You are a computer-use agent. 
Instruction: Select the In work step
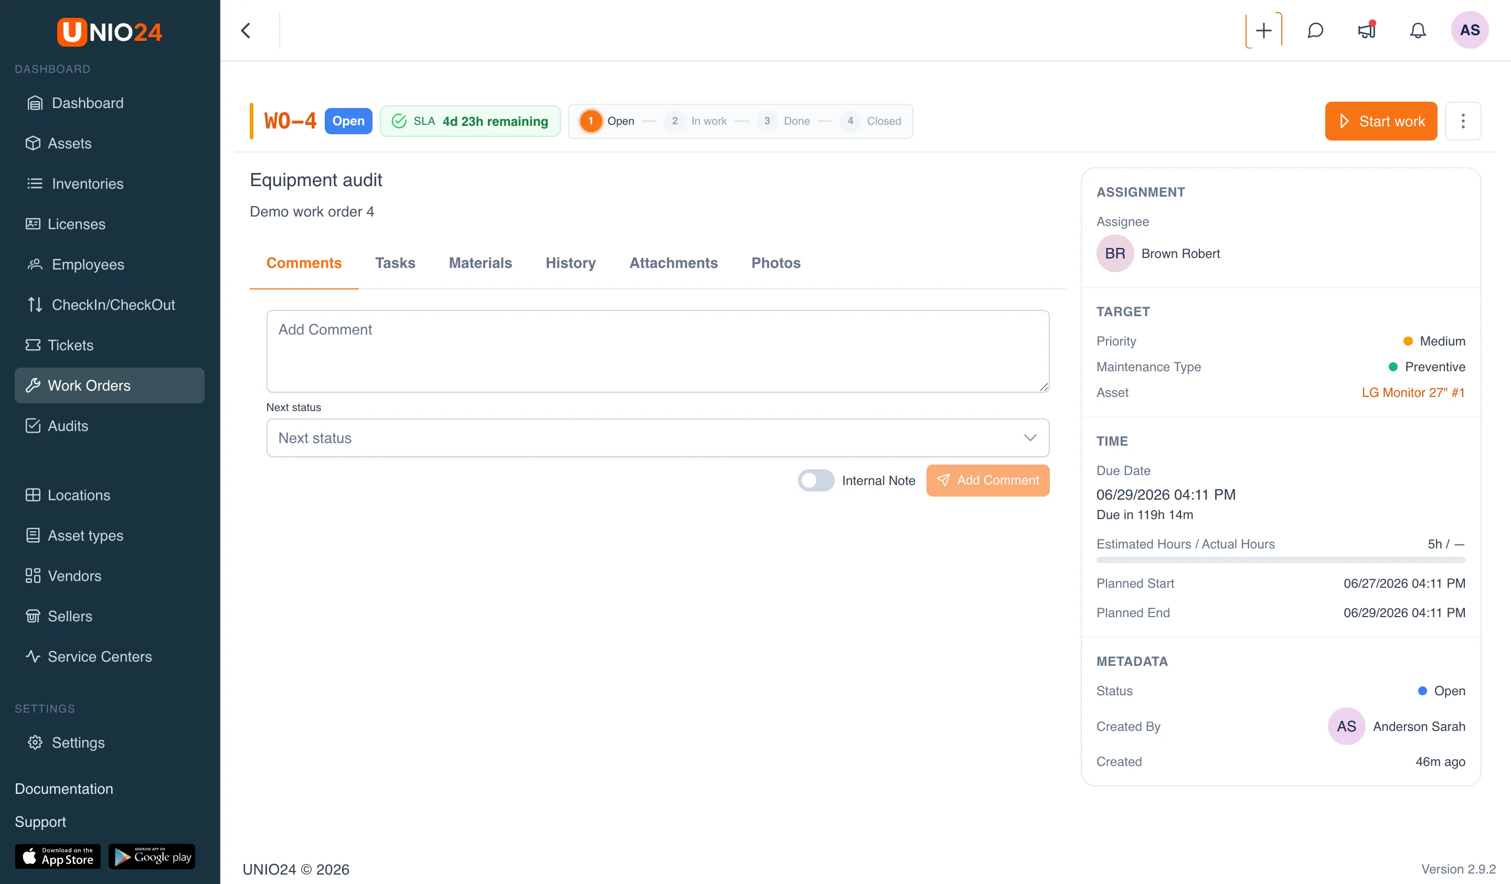[696, 121]
